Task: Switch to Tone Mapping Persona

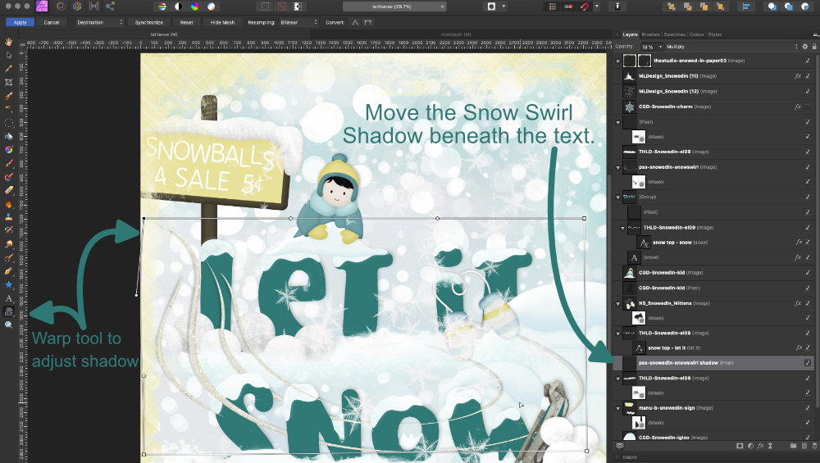Action: pos(93,7)
